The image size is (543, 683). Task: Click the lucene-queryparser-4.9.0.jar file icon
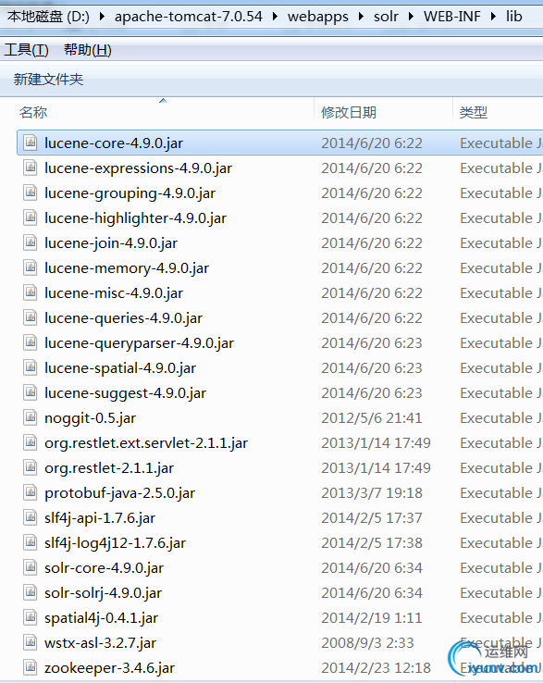[x=30, y=342]
